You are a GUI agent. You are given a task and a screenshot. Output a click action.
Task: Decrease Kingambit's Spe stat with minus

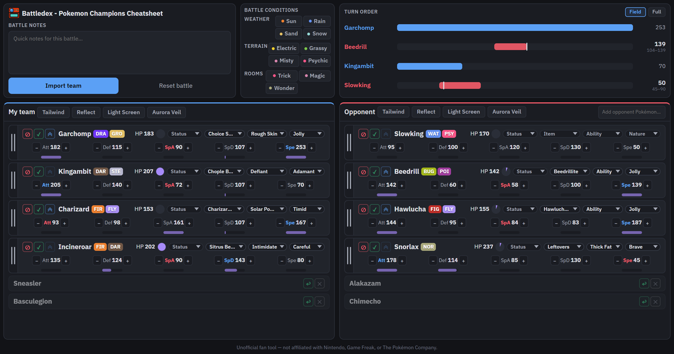click(x=281, y=185)
